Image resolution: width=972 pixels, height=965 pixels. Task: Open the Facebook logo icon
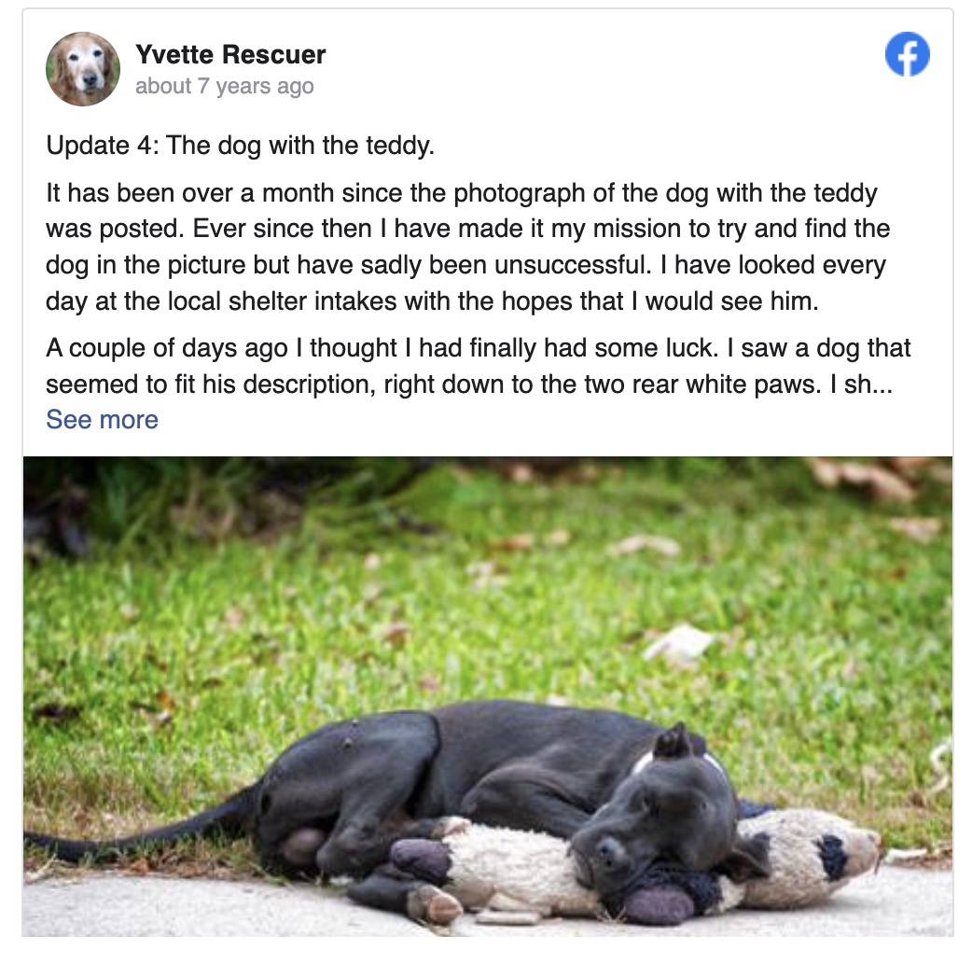(x=907, y=54)
